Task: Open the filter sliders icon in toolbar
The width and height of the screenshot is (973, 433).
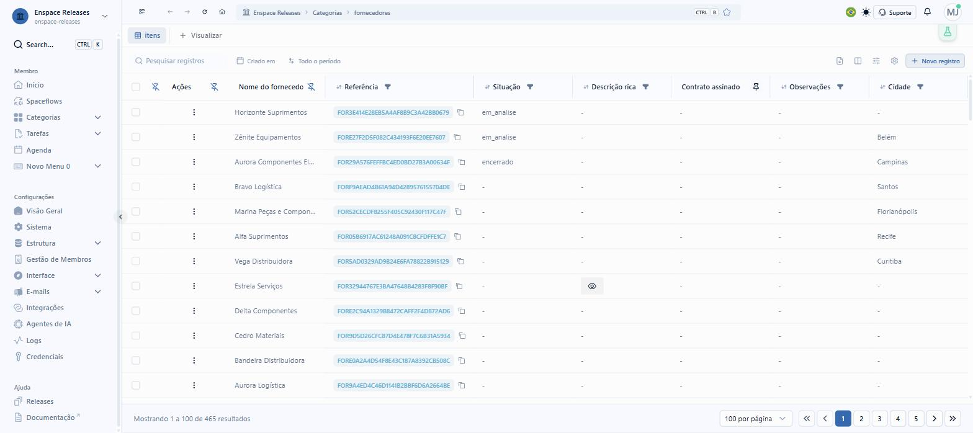Action: click(876, 61)
